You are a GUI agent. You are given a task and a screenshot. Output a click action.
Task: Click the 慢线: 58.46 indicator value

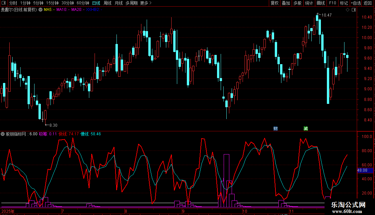91,134
